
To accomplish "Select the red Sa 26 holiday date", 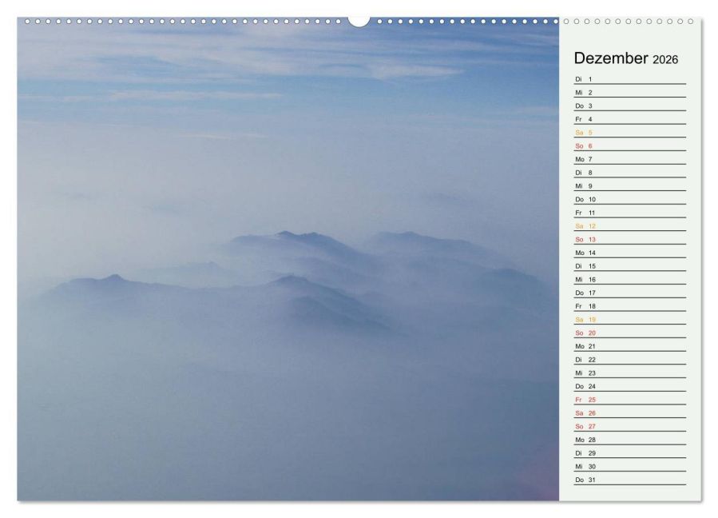I will coord(585,413).
